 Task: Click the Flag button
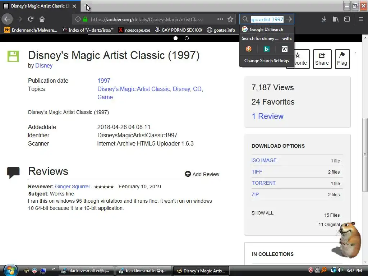pos(342,59)
